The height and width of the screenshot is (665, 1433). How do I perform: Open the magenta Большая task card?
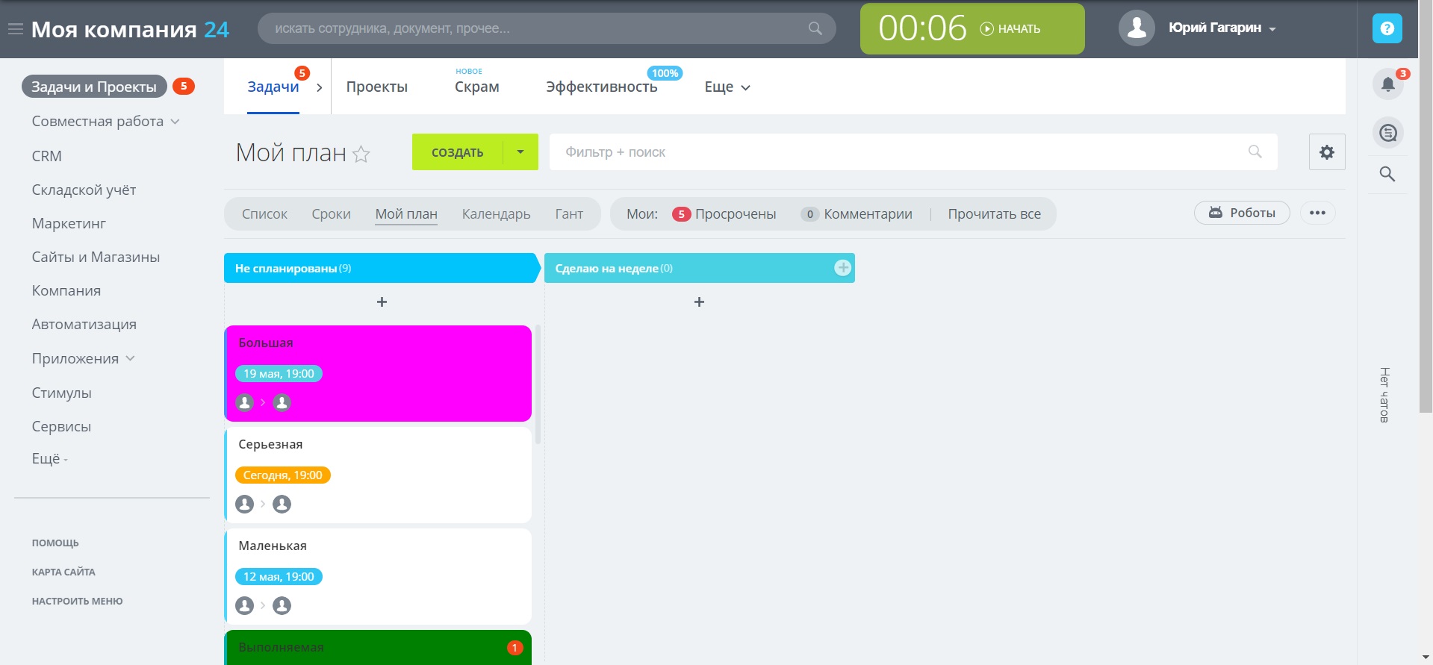(379, 373)
